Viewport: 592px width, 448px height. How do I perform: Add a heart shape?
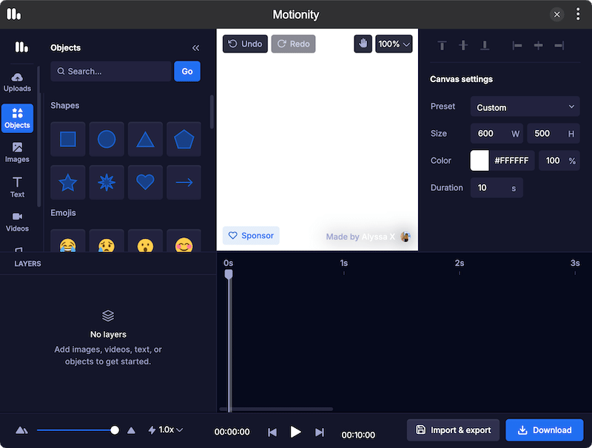(145, 183)
